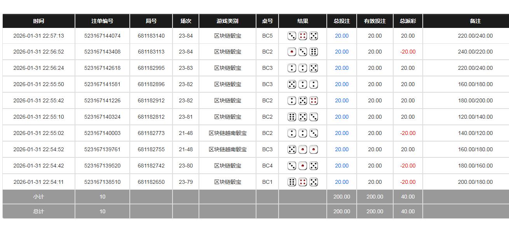Click the 备注 column header
The image size is (509, 228).
pyautogui.click(x=476, y=21)
